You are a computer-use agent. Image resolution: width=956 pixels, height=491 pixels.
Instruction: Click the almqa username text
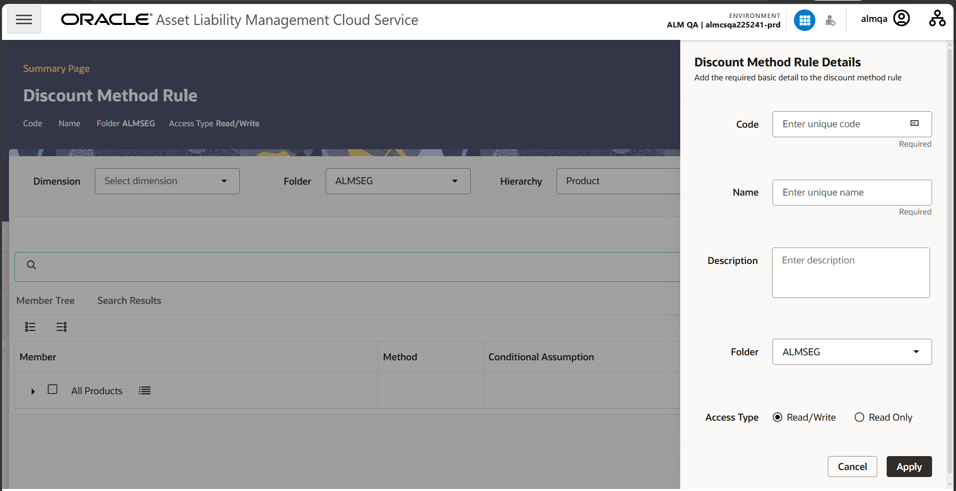point(874,19)
